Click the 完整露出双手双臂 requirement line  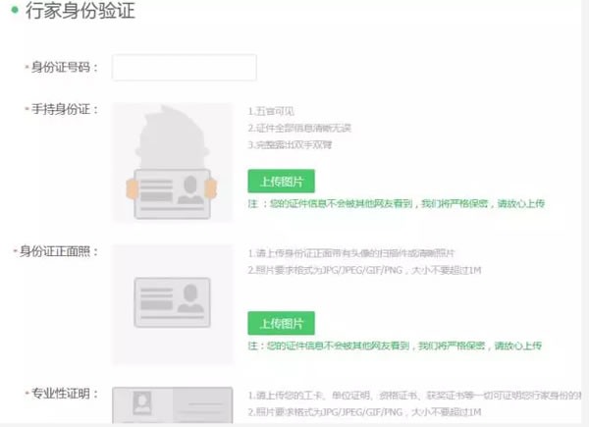291,145
